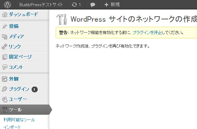This screenshot has height=129, width=197.
Task: Click the リンク chain icon
Action: (4, 47)
